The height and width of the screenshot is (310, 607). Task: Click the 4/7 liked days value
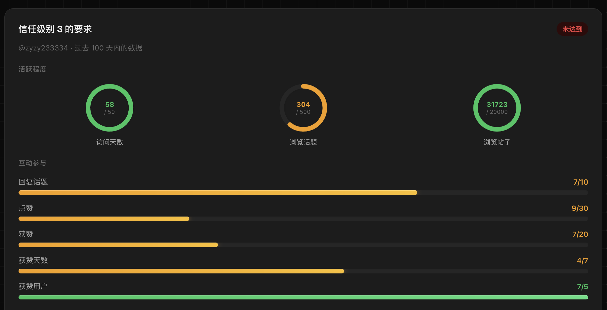[x=583, y=261]
